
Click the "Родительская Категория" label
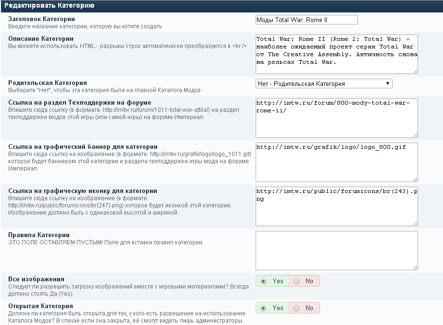click(48, 83)
